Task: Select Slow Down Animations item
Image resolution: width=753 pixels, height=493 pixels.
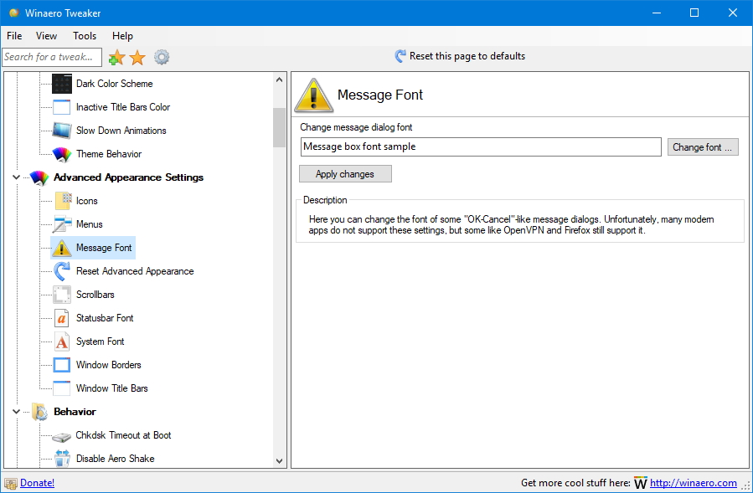Action: point(121,131)
